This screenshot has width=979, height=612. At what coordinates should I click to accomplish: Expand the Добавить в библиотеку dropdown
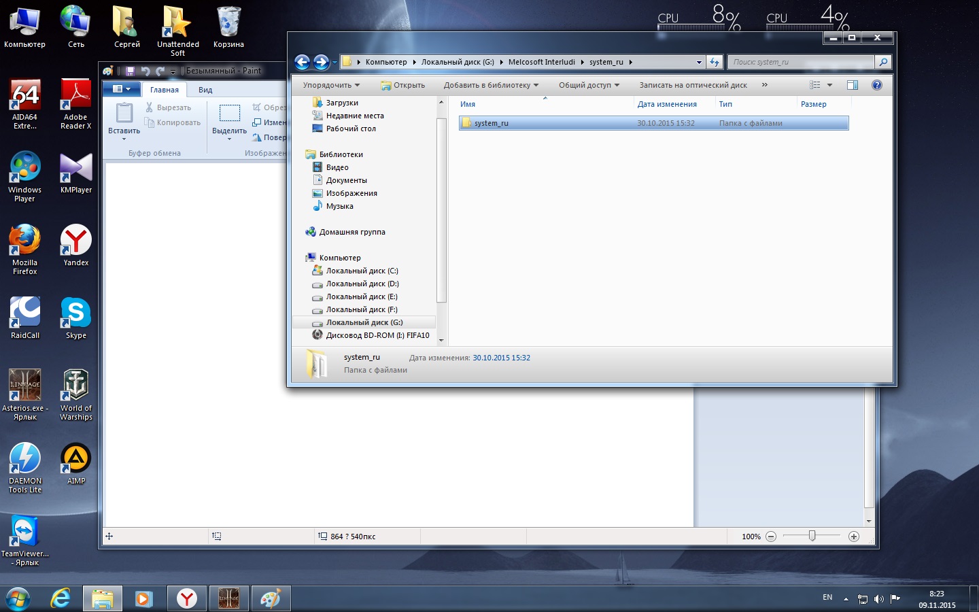[491, 85]
